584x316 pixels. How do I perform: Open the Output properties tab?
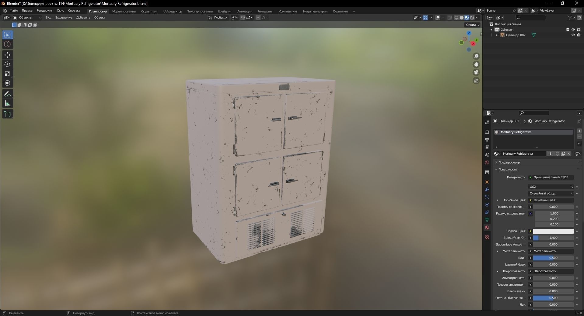(487, 139)
